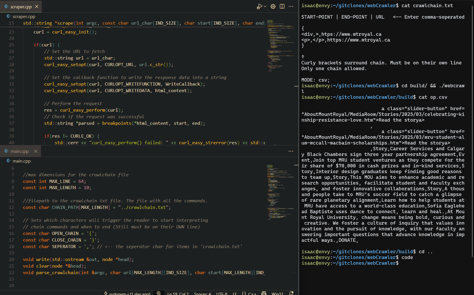Open More Actions in main.cpp editor group

click(291, 151)
